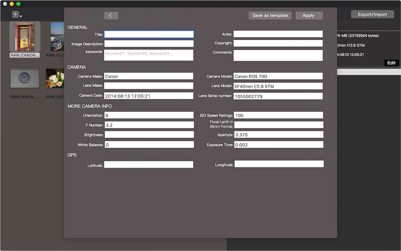Click the Comments text area
This screenshot has height=251, width=401.
[278, 55]
